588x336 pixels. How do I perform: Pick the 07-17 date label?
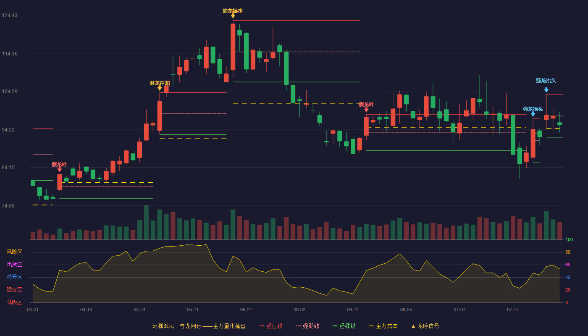[x=513, y=310]
